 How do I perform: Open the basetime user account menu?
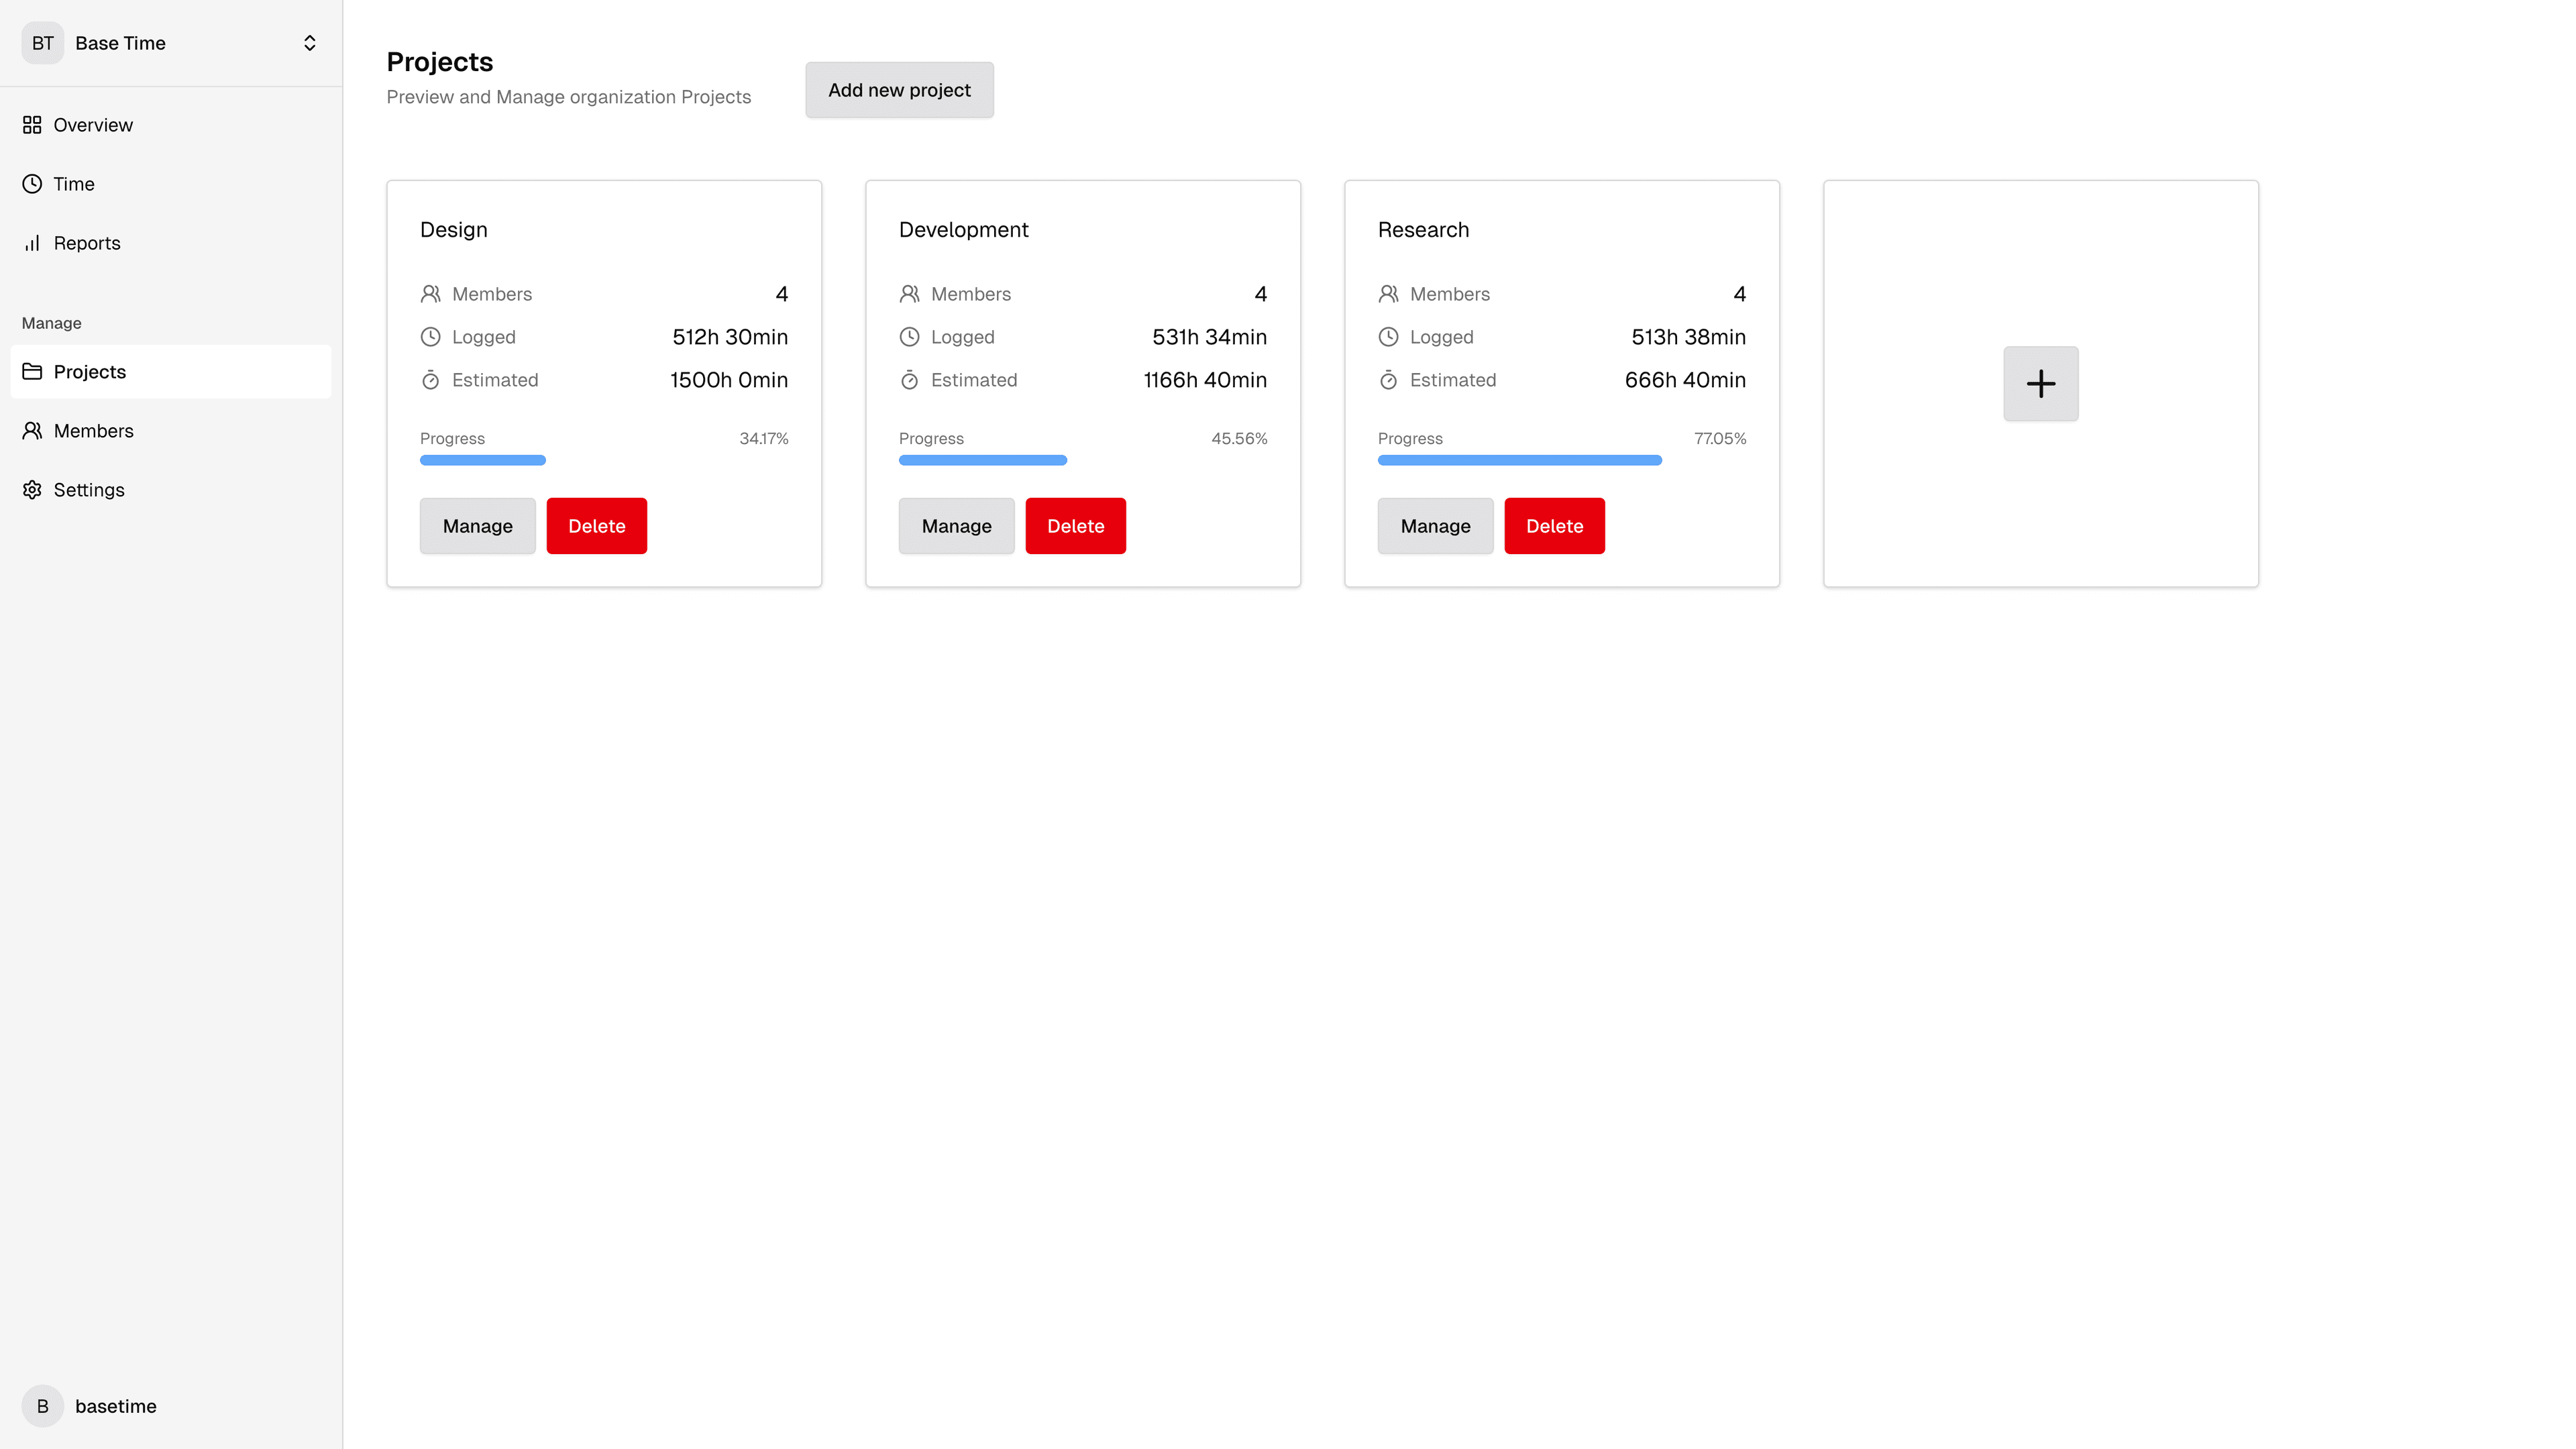coord(116,1406)
